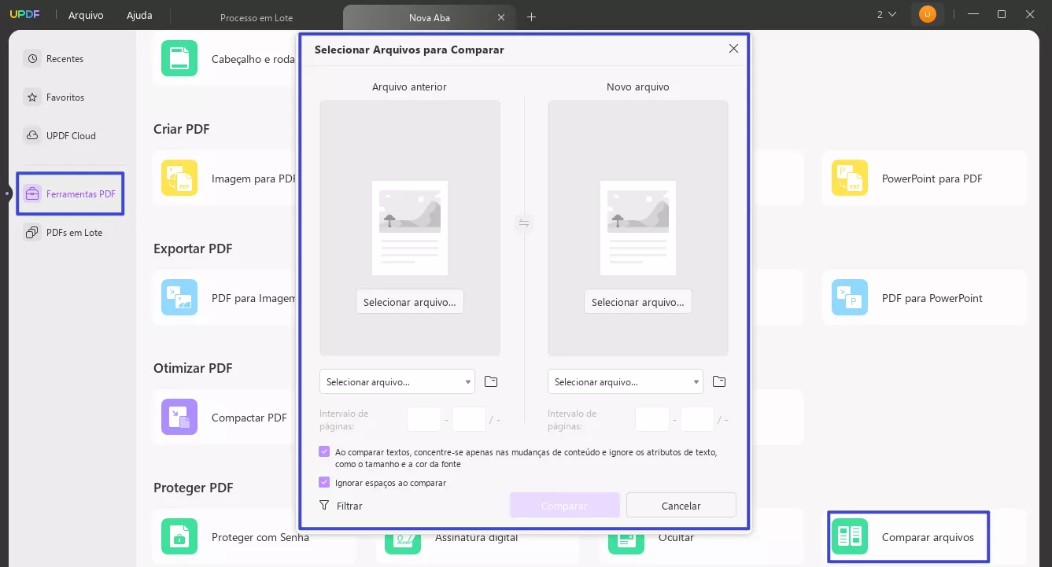Add a new tab with plus
The image size is (1052, 567).
[532, 17]
